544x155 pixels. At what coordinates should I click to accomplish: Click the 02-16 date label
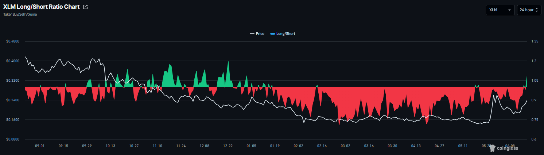(322, 146)
